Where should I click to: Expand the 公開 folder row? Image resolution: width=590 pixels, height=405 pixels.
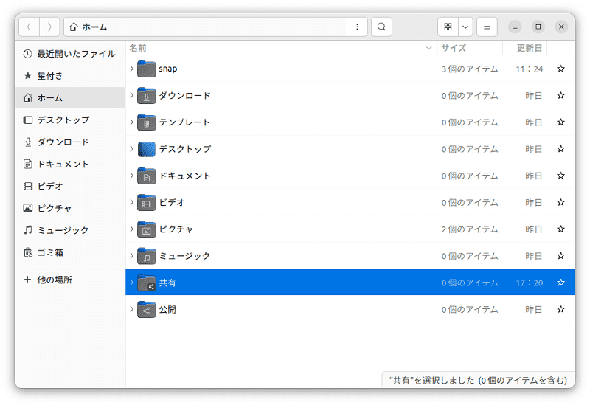point(132,309)
